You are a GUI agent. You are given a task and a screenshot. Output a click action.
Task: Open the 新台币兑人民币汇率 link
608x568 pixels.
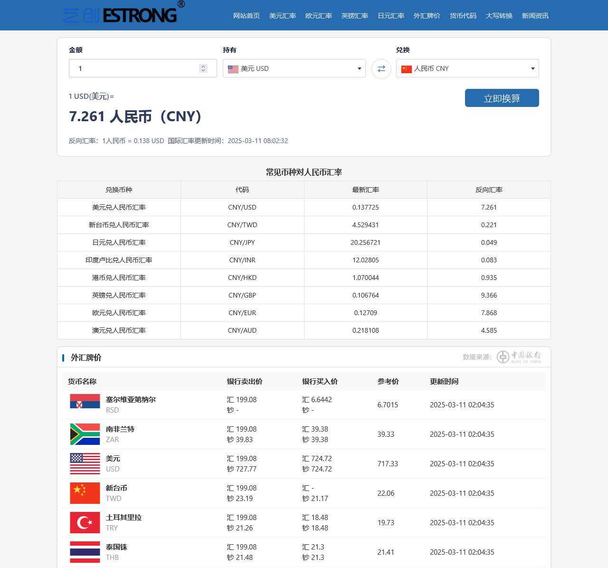coord(119,225)
